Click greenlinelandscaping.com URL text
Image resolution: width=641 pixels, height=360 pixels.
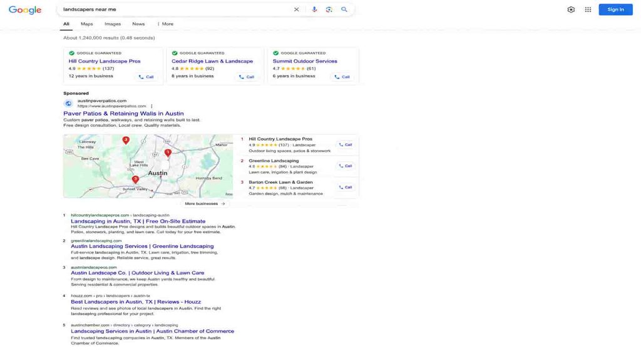tap(96, 241)
